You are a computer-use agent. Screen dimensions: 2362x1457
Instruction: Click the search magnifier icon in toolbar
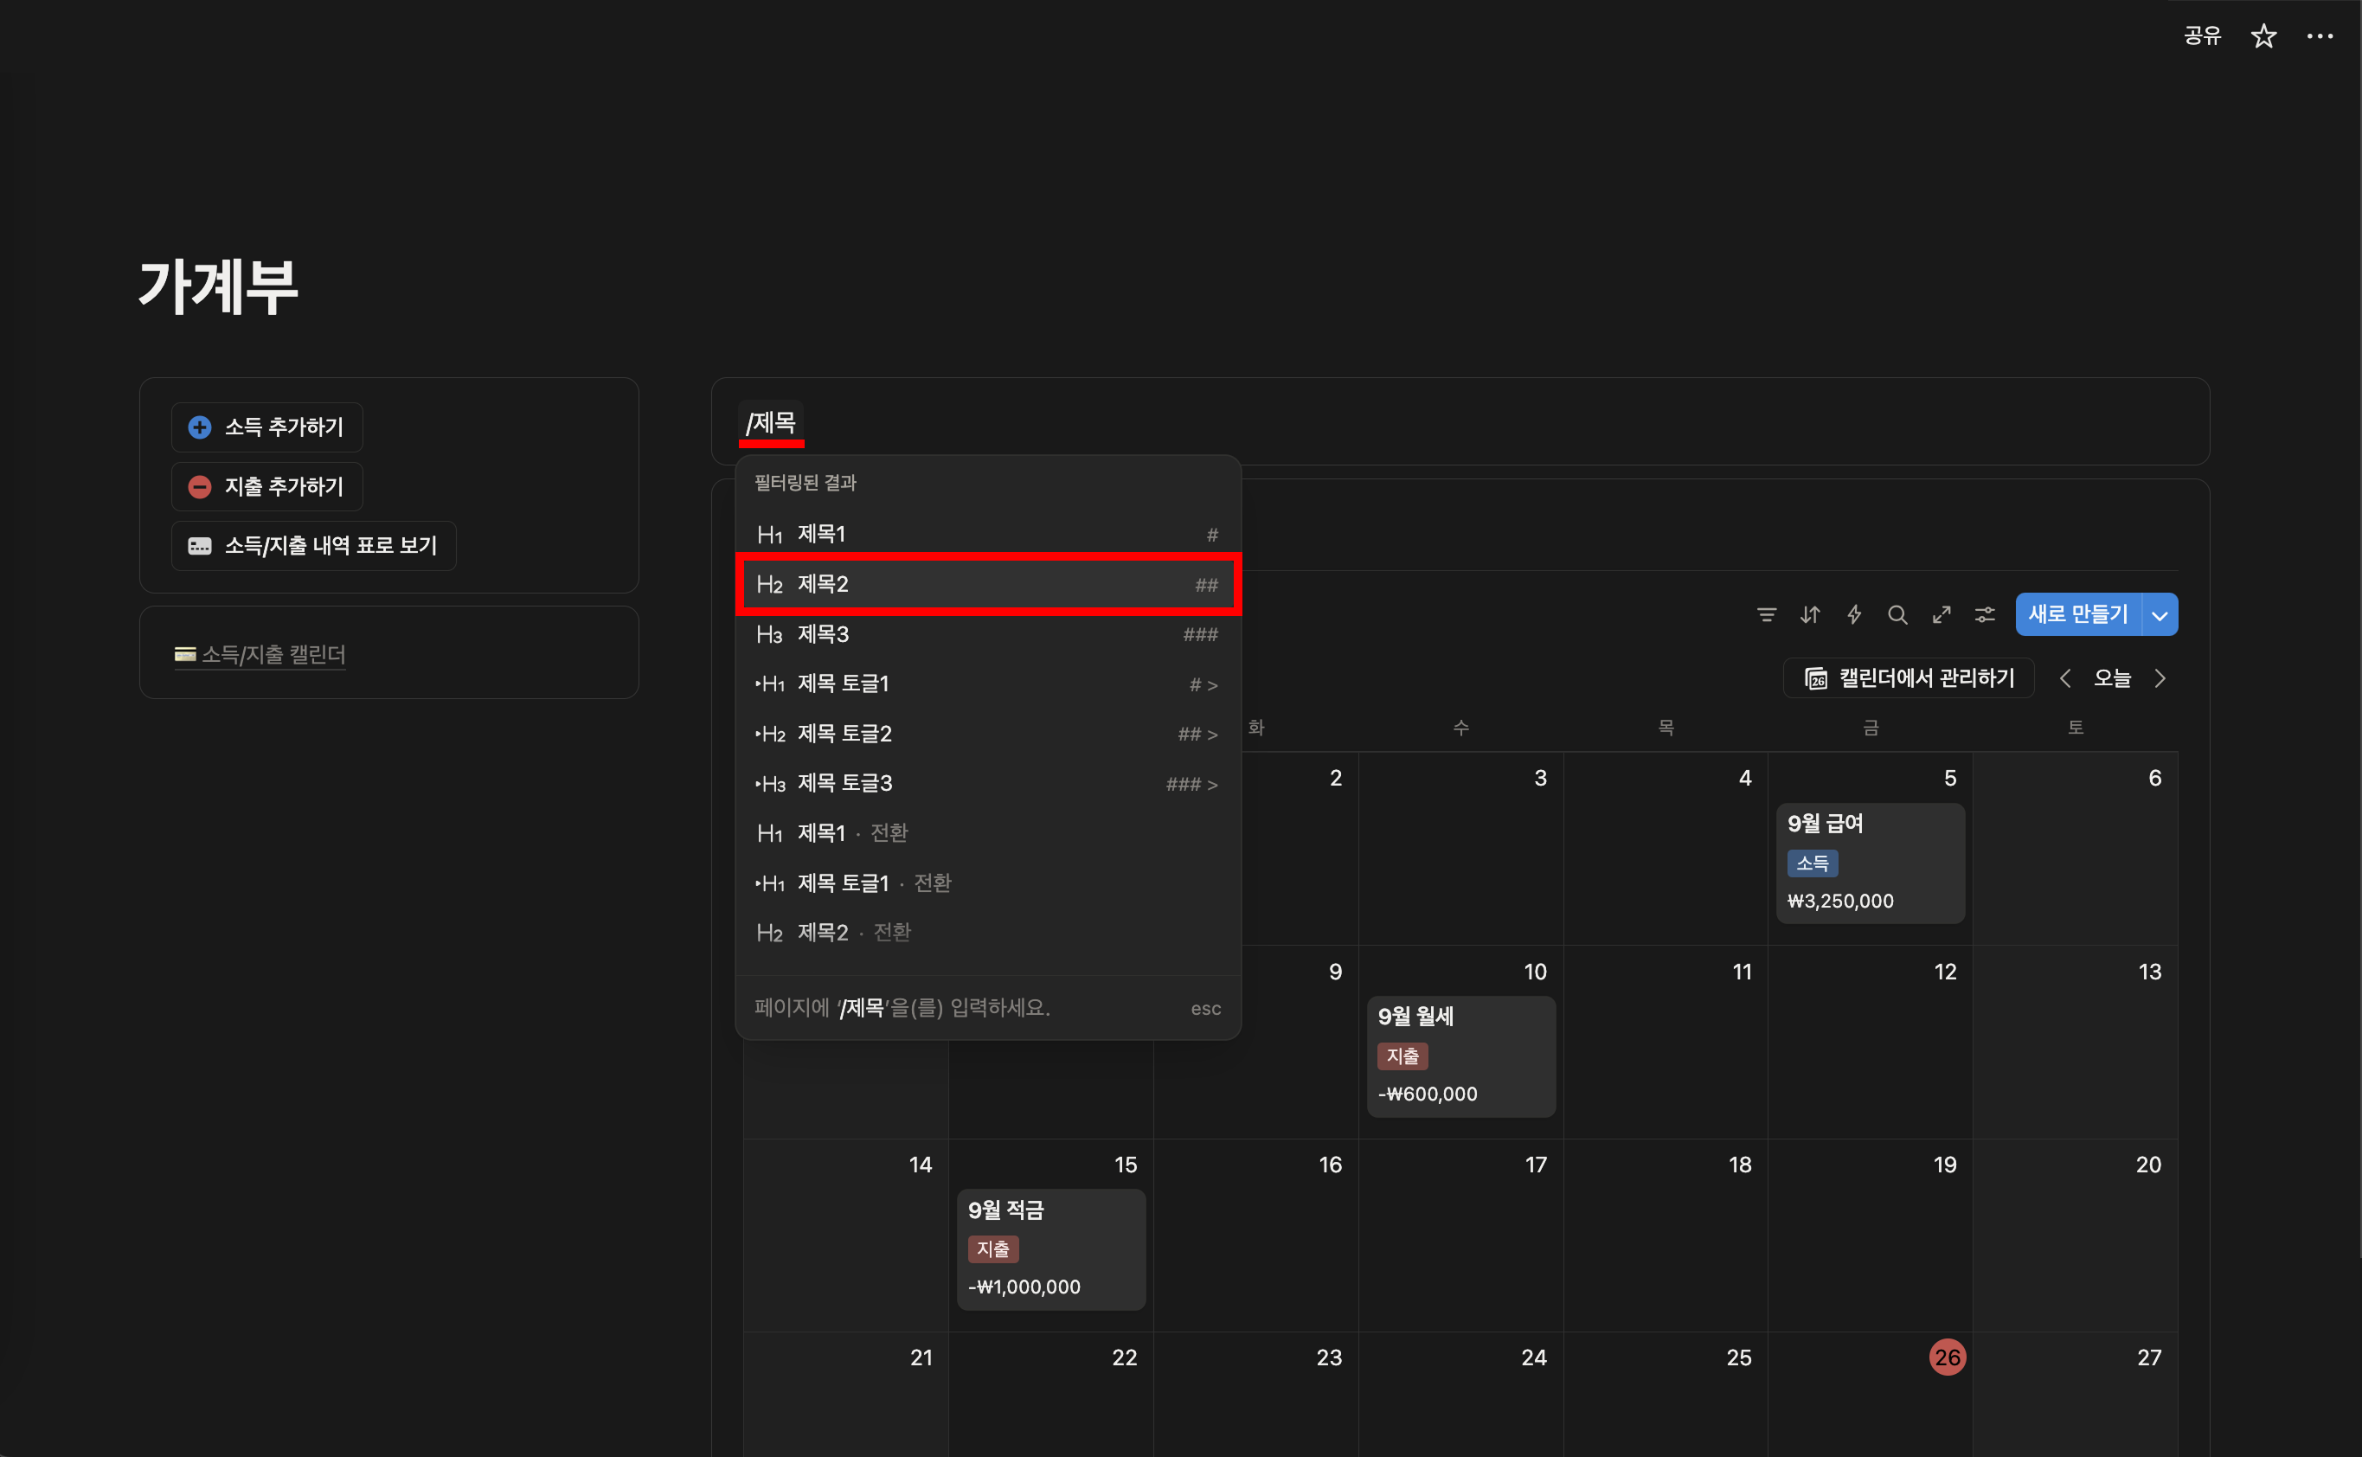(1897, 615)
